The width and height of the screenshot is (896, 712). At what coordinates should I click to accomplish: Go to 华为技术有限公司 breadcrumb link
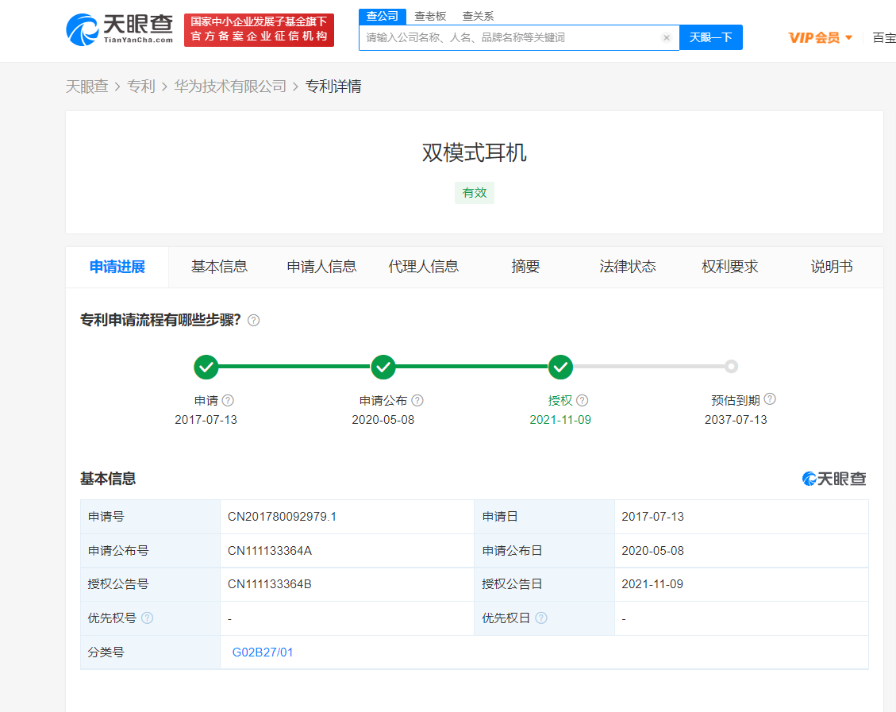[x=230, y=87]
